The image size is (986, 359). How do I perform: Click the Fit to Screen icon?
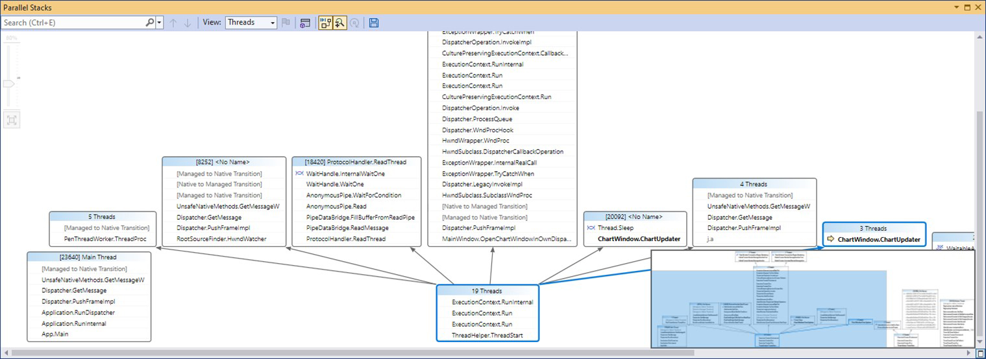click(10, 120)
